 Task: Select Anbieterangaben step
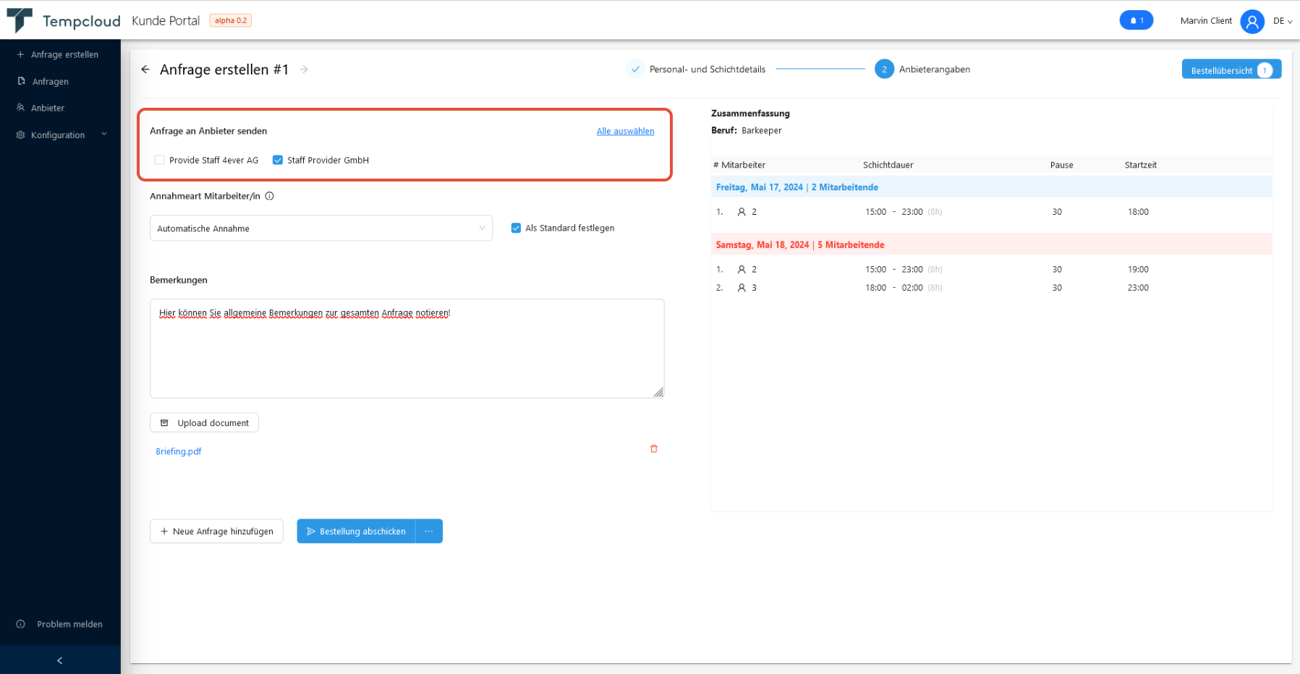(922, 69)
